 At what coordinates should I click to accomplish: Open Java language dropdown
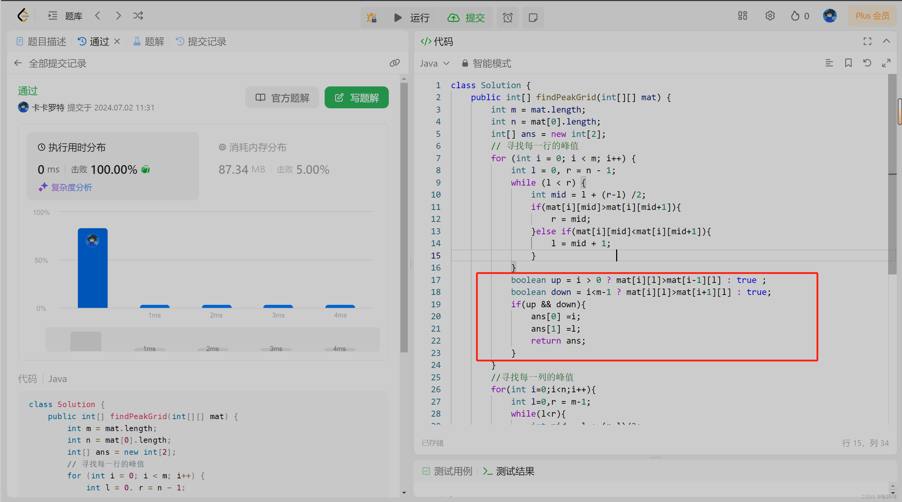(435, 63)
